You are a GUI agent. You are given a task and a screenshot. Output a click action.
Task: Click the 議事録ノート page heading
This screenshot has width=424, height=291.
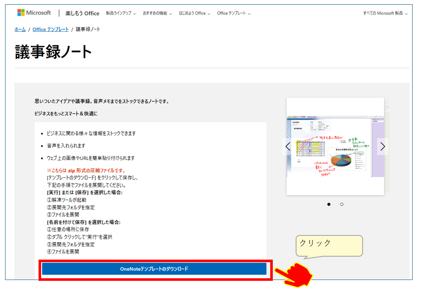[x=53, y=52]
